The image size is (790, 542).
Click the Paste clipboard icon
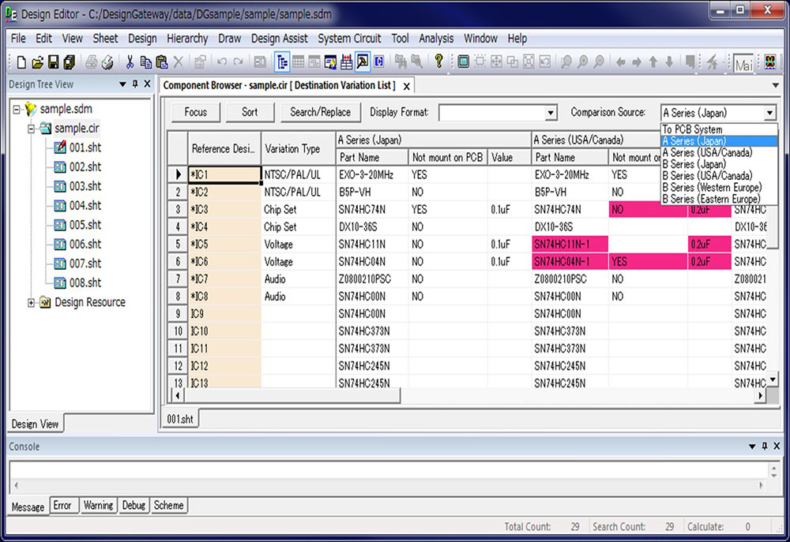tap(163, 62)
